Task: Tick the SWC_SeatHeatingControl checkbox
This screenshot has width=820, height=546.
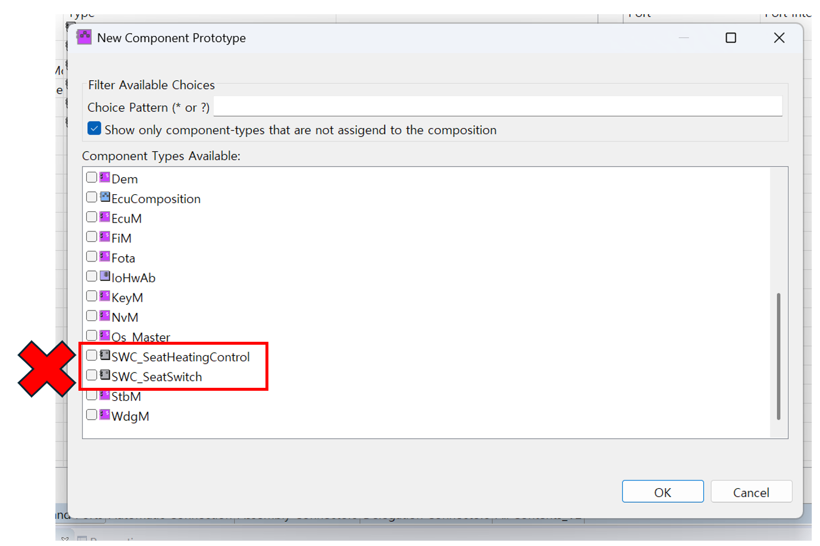Action: [x=91, y=355]
